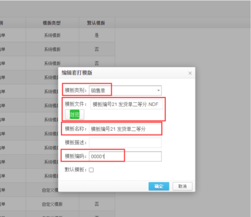
Task: Open the 模板类别 dropdown arrow
Action: point(158,90)
